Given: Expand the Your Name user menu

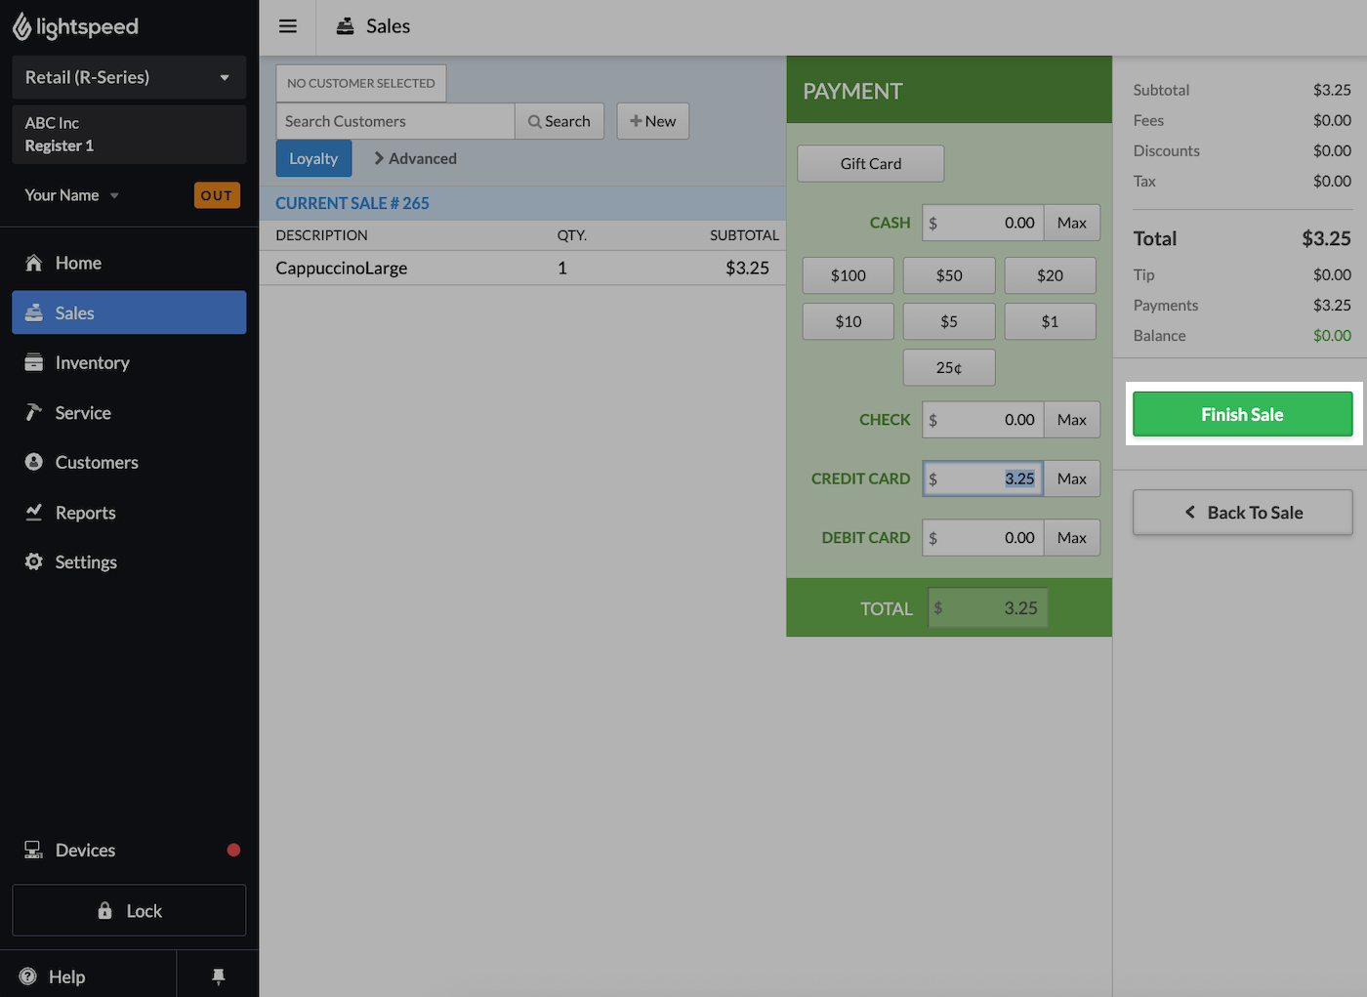Looking at the screenshot, I should point(71,195).
